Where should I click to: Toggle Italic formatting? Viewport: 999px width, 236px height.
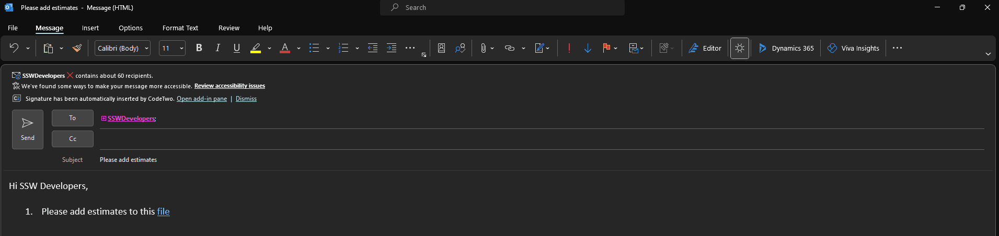[x=217, y=48]
